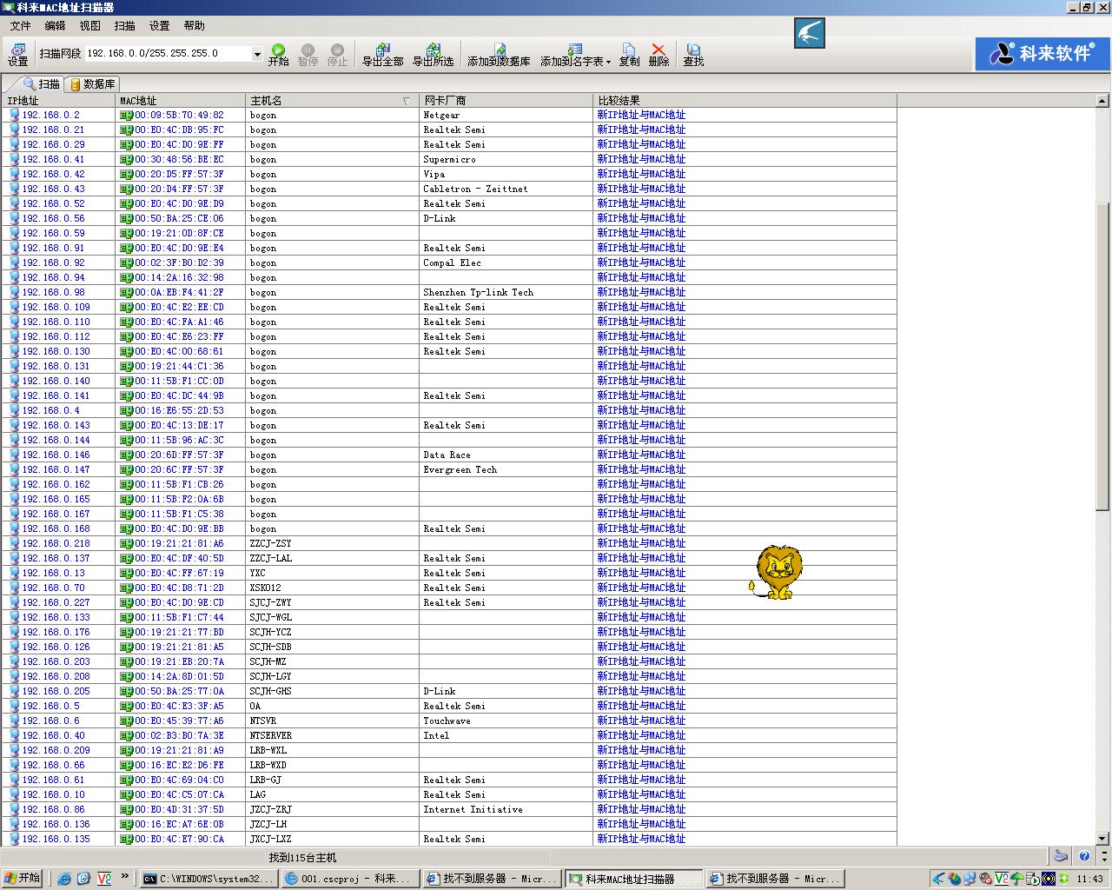Open the 扫描网段 subnet dropdown arrow
Viewport: 1112px width, 890px height.
[256, 54]
